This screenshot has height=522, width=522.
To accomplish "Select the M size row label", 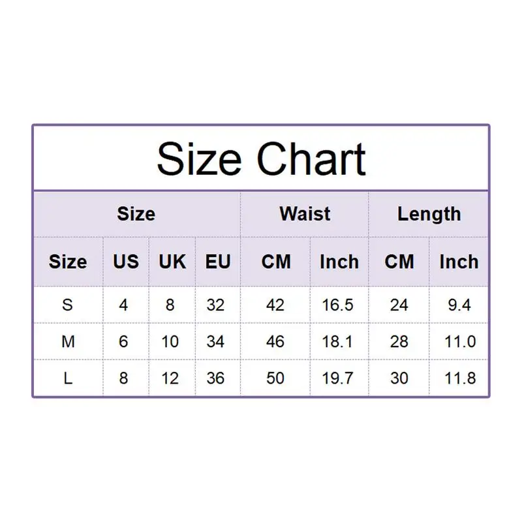I will (x=68, y=341).
